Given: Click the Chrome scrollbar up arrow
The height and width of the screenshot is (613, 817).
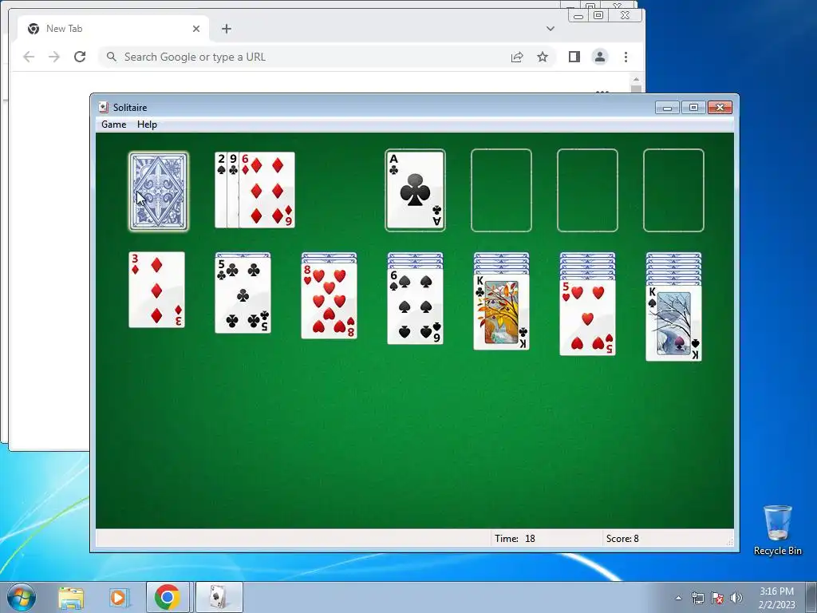Looking at the screenshot, I should click(x=636, y=80).
